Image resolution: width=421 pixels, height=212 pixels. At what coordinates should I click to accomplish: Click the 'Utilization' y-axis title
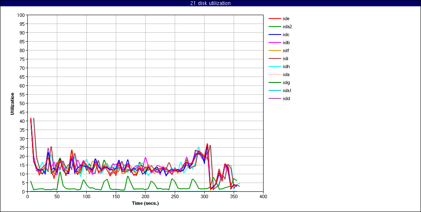tap(12, 103)
